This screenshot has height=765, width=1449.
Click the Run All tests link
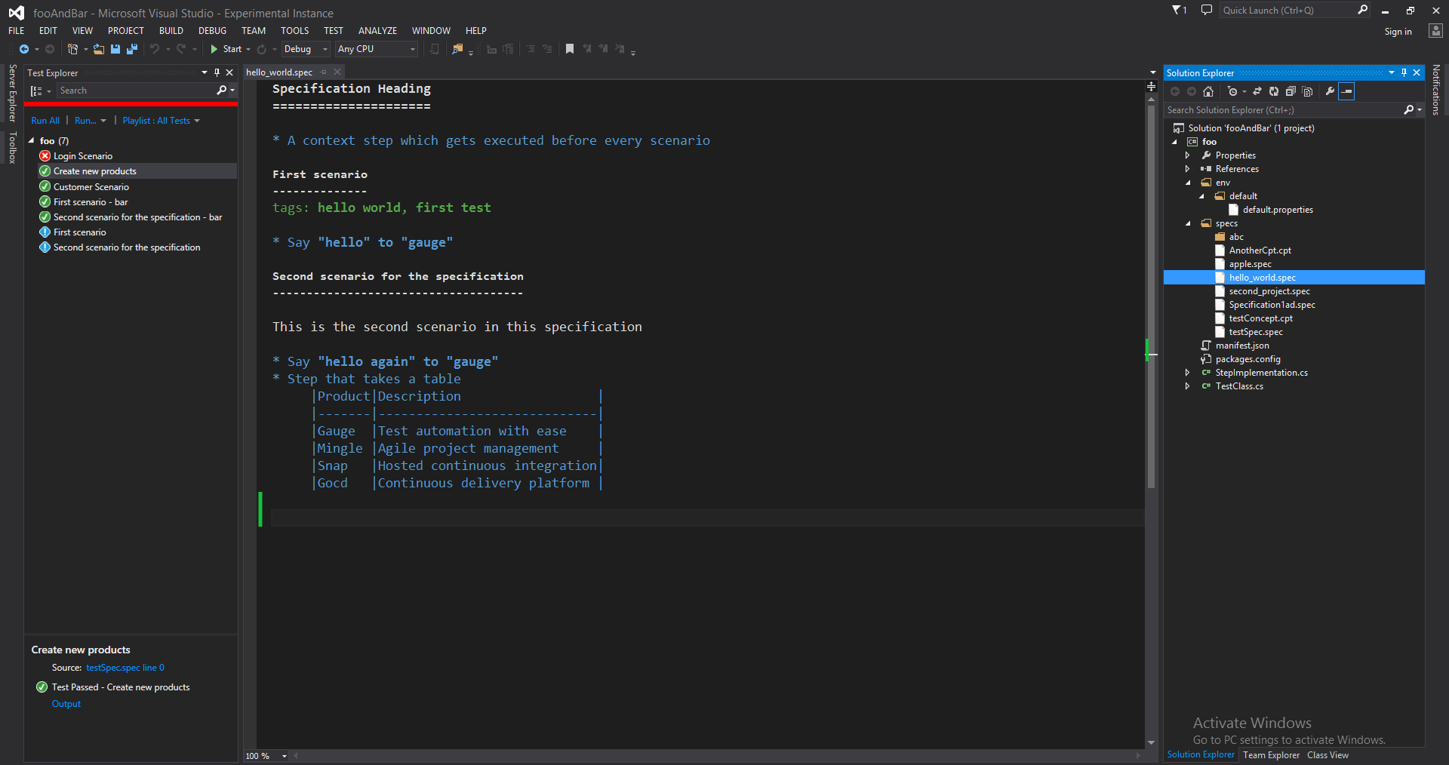[45, 121]
